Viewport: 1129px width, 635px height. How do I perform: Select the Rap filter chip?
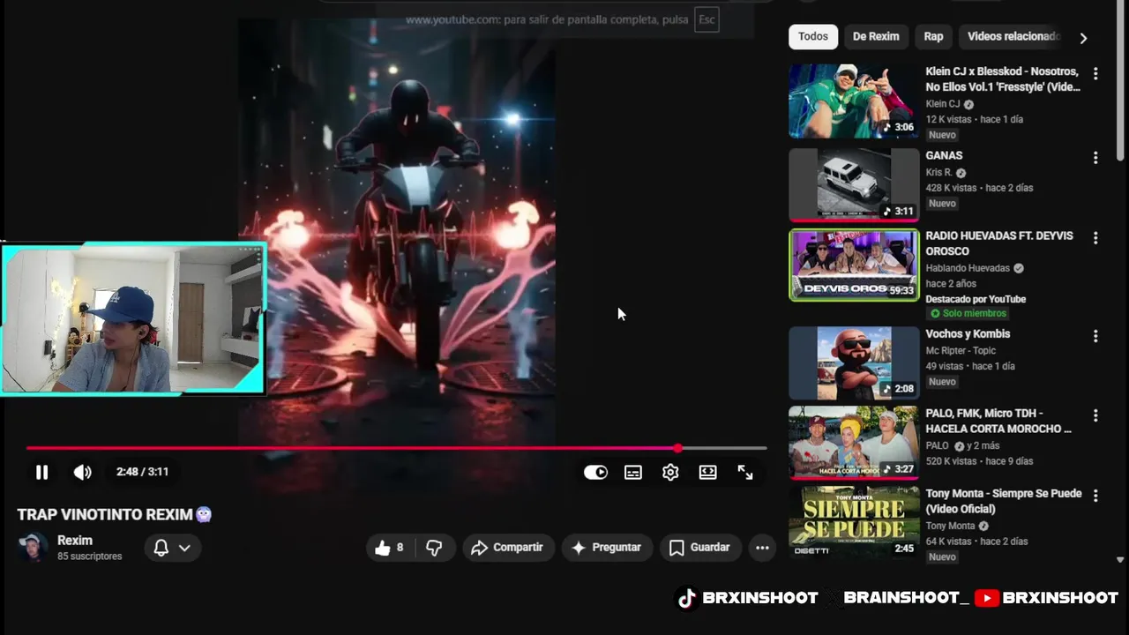click(x=933, y=36)
